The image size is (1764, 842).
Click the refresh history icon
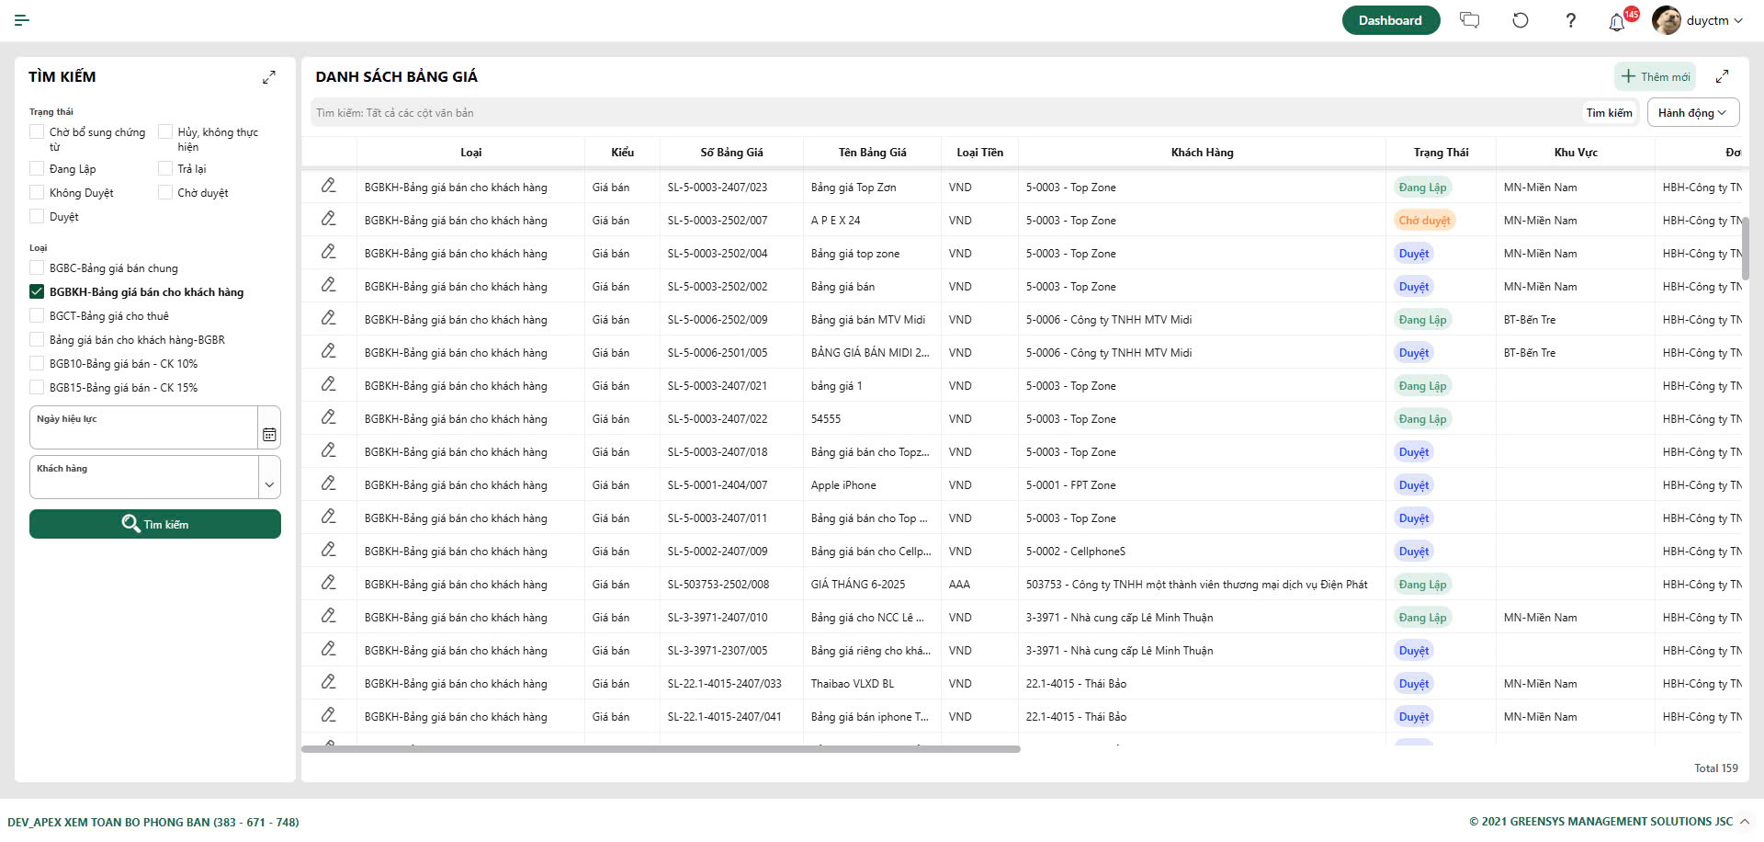(x=1521, y=20)
